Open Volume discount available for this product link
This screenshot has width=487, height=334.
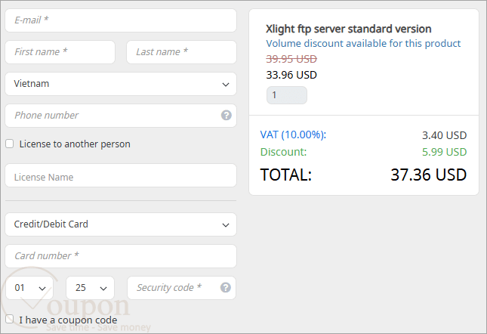point(363,44)
